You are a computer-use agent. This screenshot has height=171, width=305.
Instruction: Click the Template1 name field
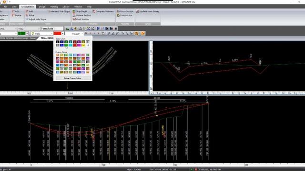point(52,28)
